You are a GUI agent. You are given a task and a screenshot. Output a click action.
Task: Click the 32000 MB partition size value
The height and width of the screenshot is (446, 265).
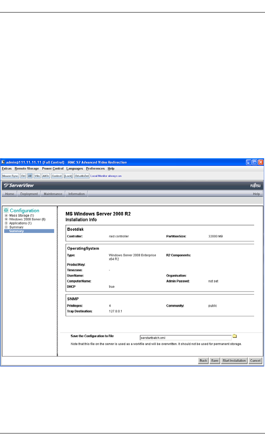215,237
